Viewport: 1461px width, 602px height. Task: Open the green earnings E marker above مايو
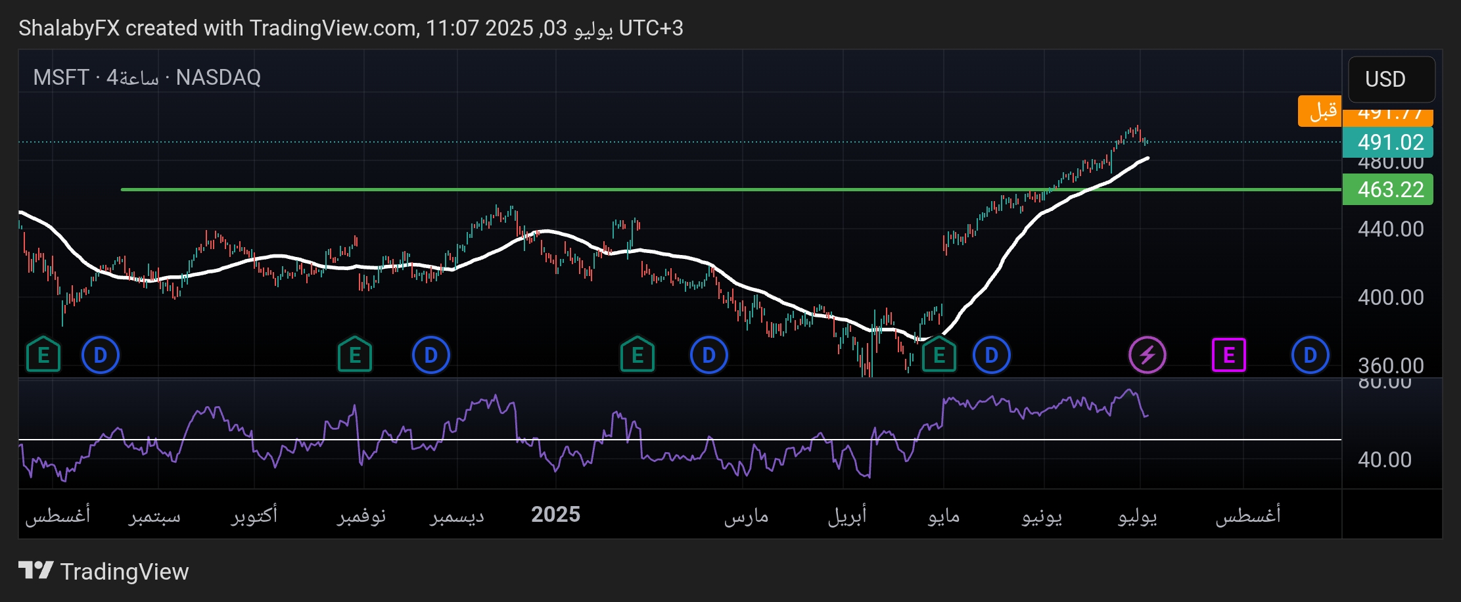click(939, 355)
